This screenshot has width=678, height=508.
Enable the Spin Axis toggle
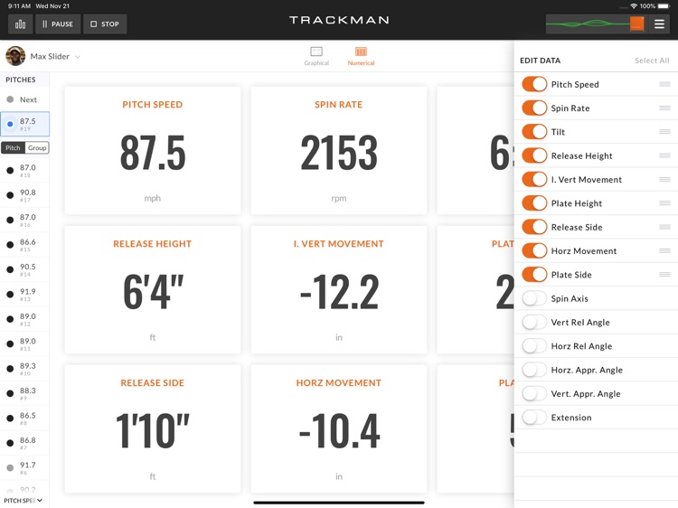pyautogui.click(x=534, y=298)
